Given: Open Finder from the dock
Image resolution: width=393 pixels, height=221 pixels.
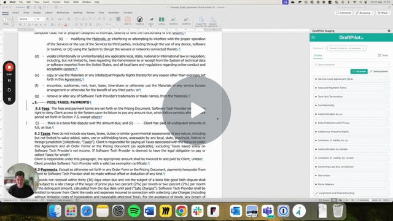Looking at the screenshot, I should [55, 211].
